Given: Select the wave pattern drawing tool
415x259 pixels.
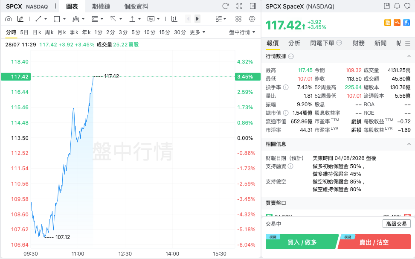Looking at the screenshot, I should [75, 19].
